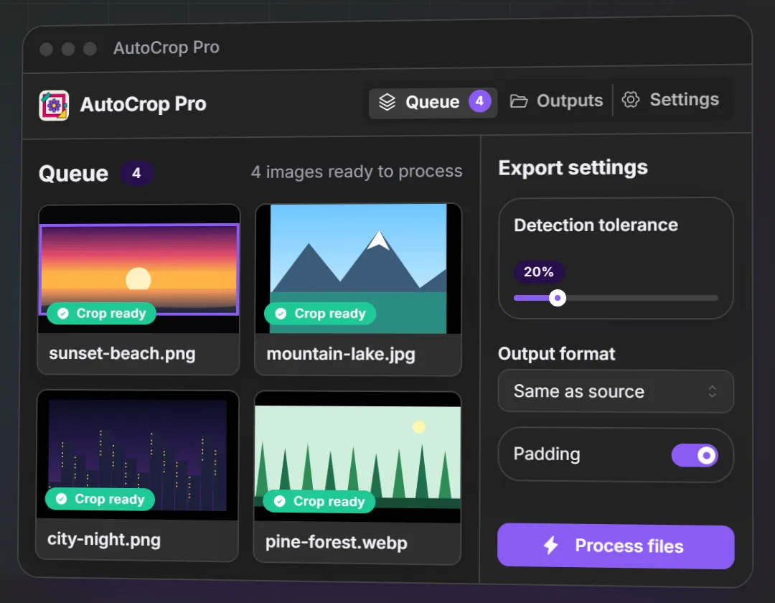Image resolution: width=775 pixels, height=603 pixels.
Task: Select the mountain-lake.jpg thumbnail
Action: coord(358,268)
